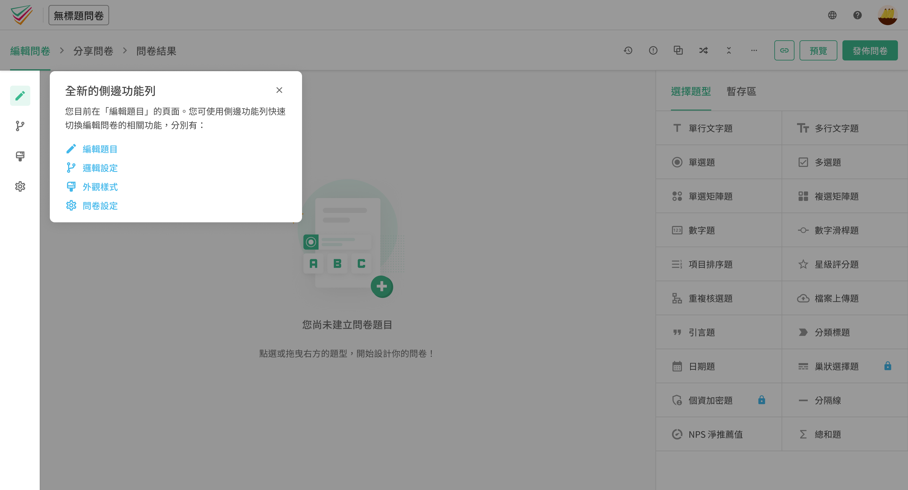Add the locked 個資加密題 question
This screenshot has width=908, height=490.
[719, 400]
